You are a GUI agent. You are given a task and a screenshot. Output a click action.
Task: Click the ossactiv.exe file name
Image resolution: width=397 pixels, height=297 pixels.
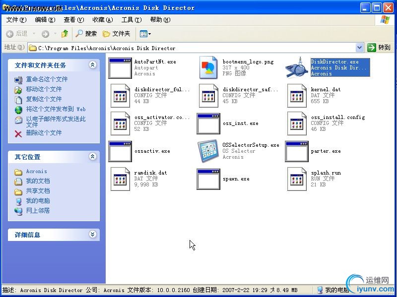pyautogui.click(x=152, y=151)
